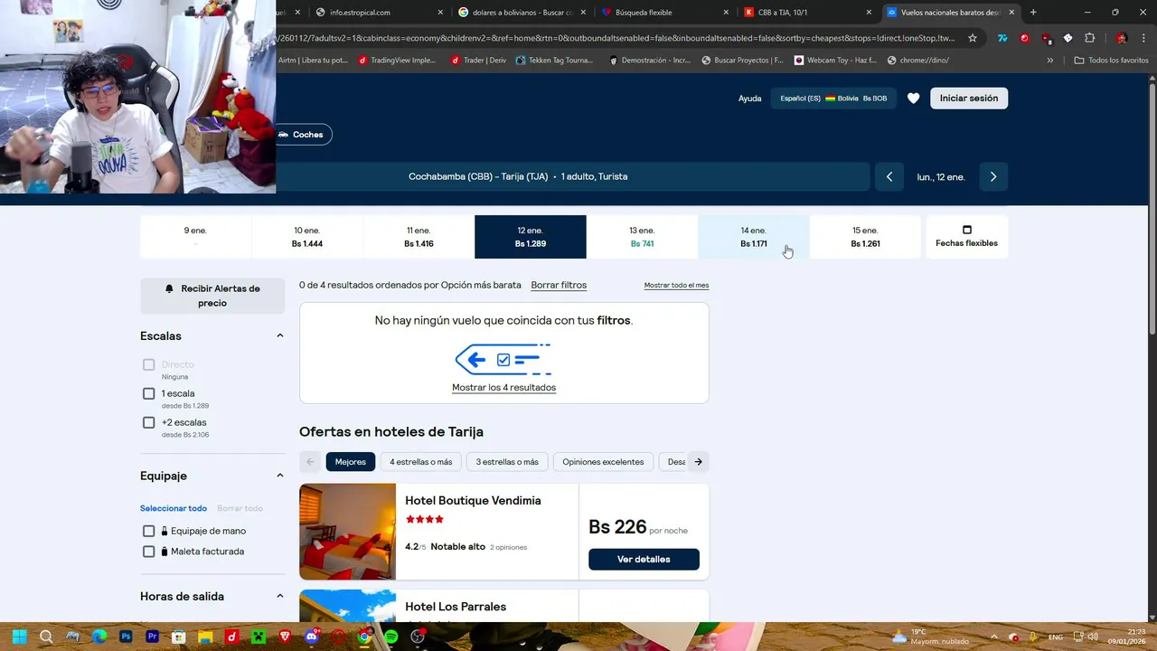Open Premiere Pro from the taskbar
The width and height of the screenshot is (1157, 651).
point(152,637)
